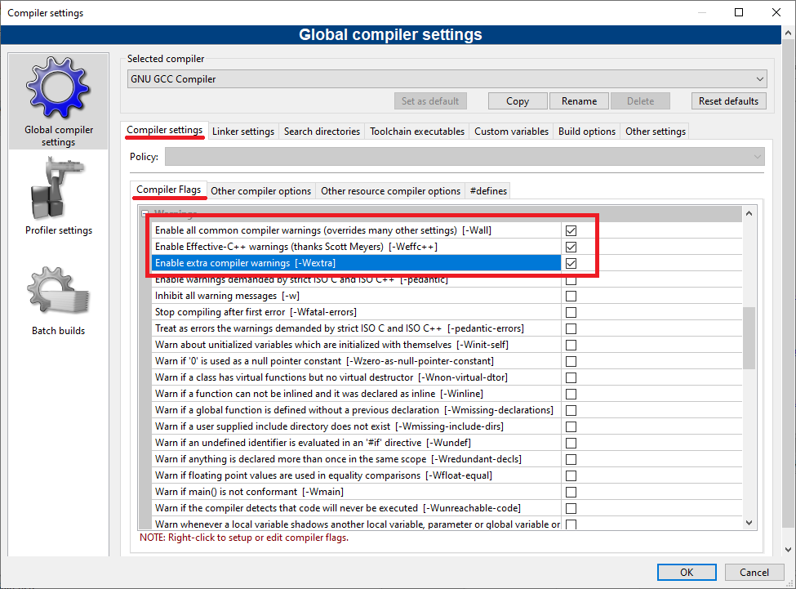
Task: Enable the -Wunreachable-code checkbox
Action: 571,508
